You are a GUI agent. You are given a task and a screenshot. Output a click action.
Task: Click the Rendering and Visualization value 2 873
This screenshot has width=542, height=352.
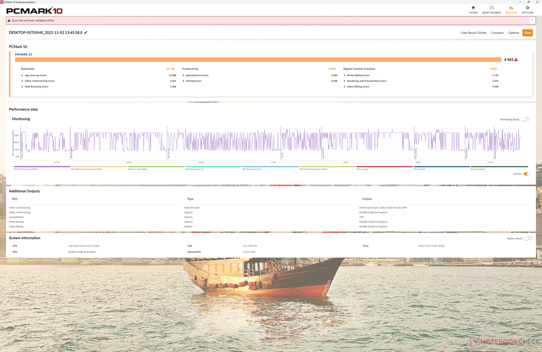(x=495, y=81)
